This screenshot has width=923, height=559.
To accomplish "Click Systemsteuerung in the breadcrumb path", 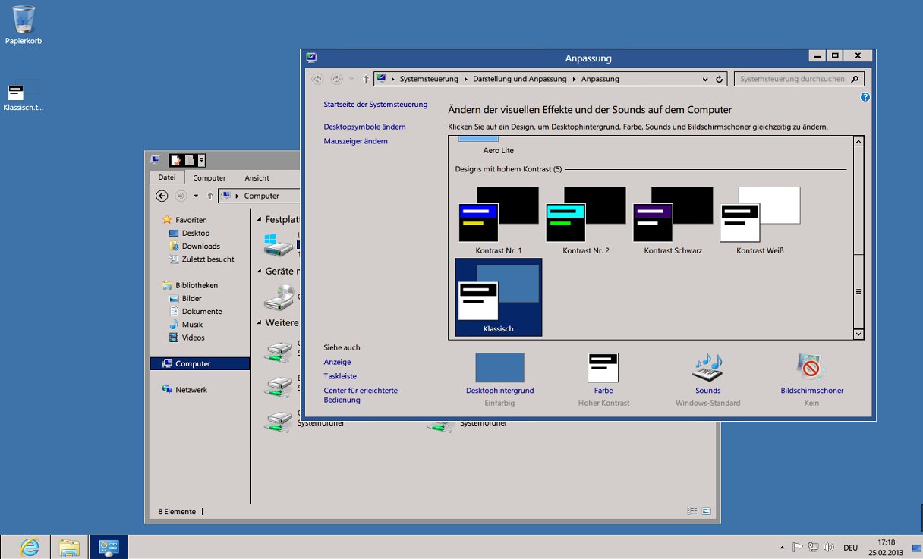I will coord(429,79).
